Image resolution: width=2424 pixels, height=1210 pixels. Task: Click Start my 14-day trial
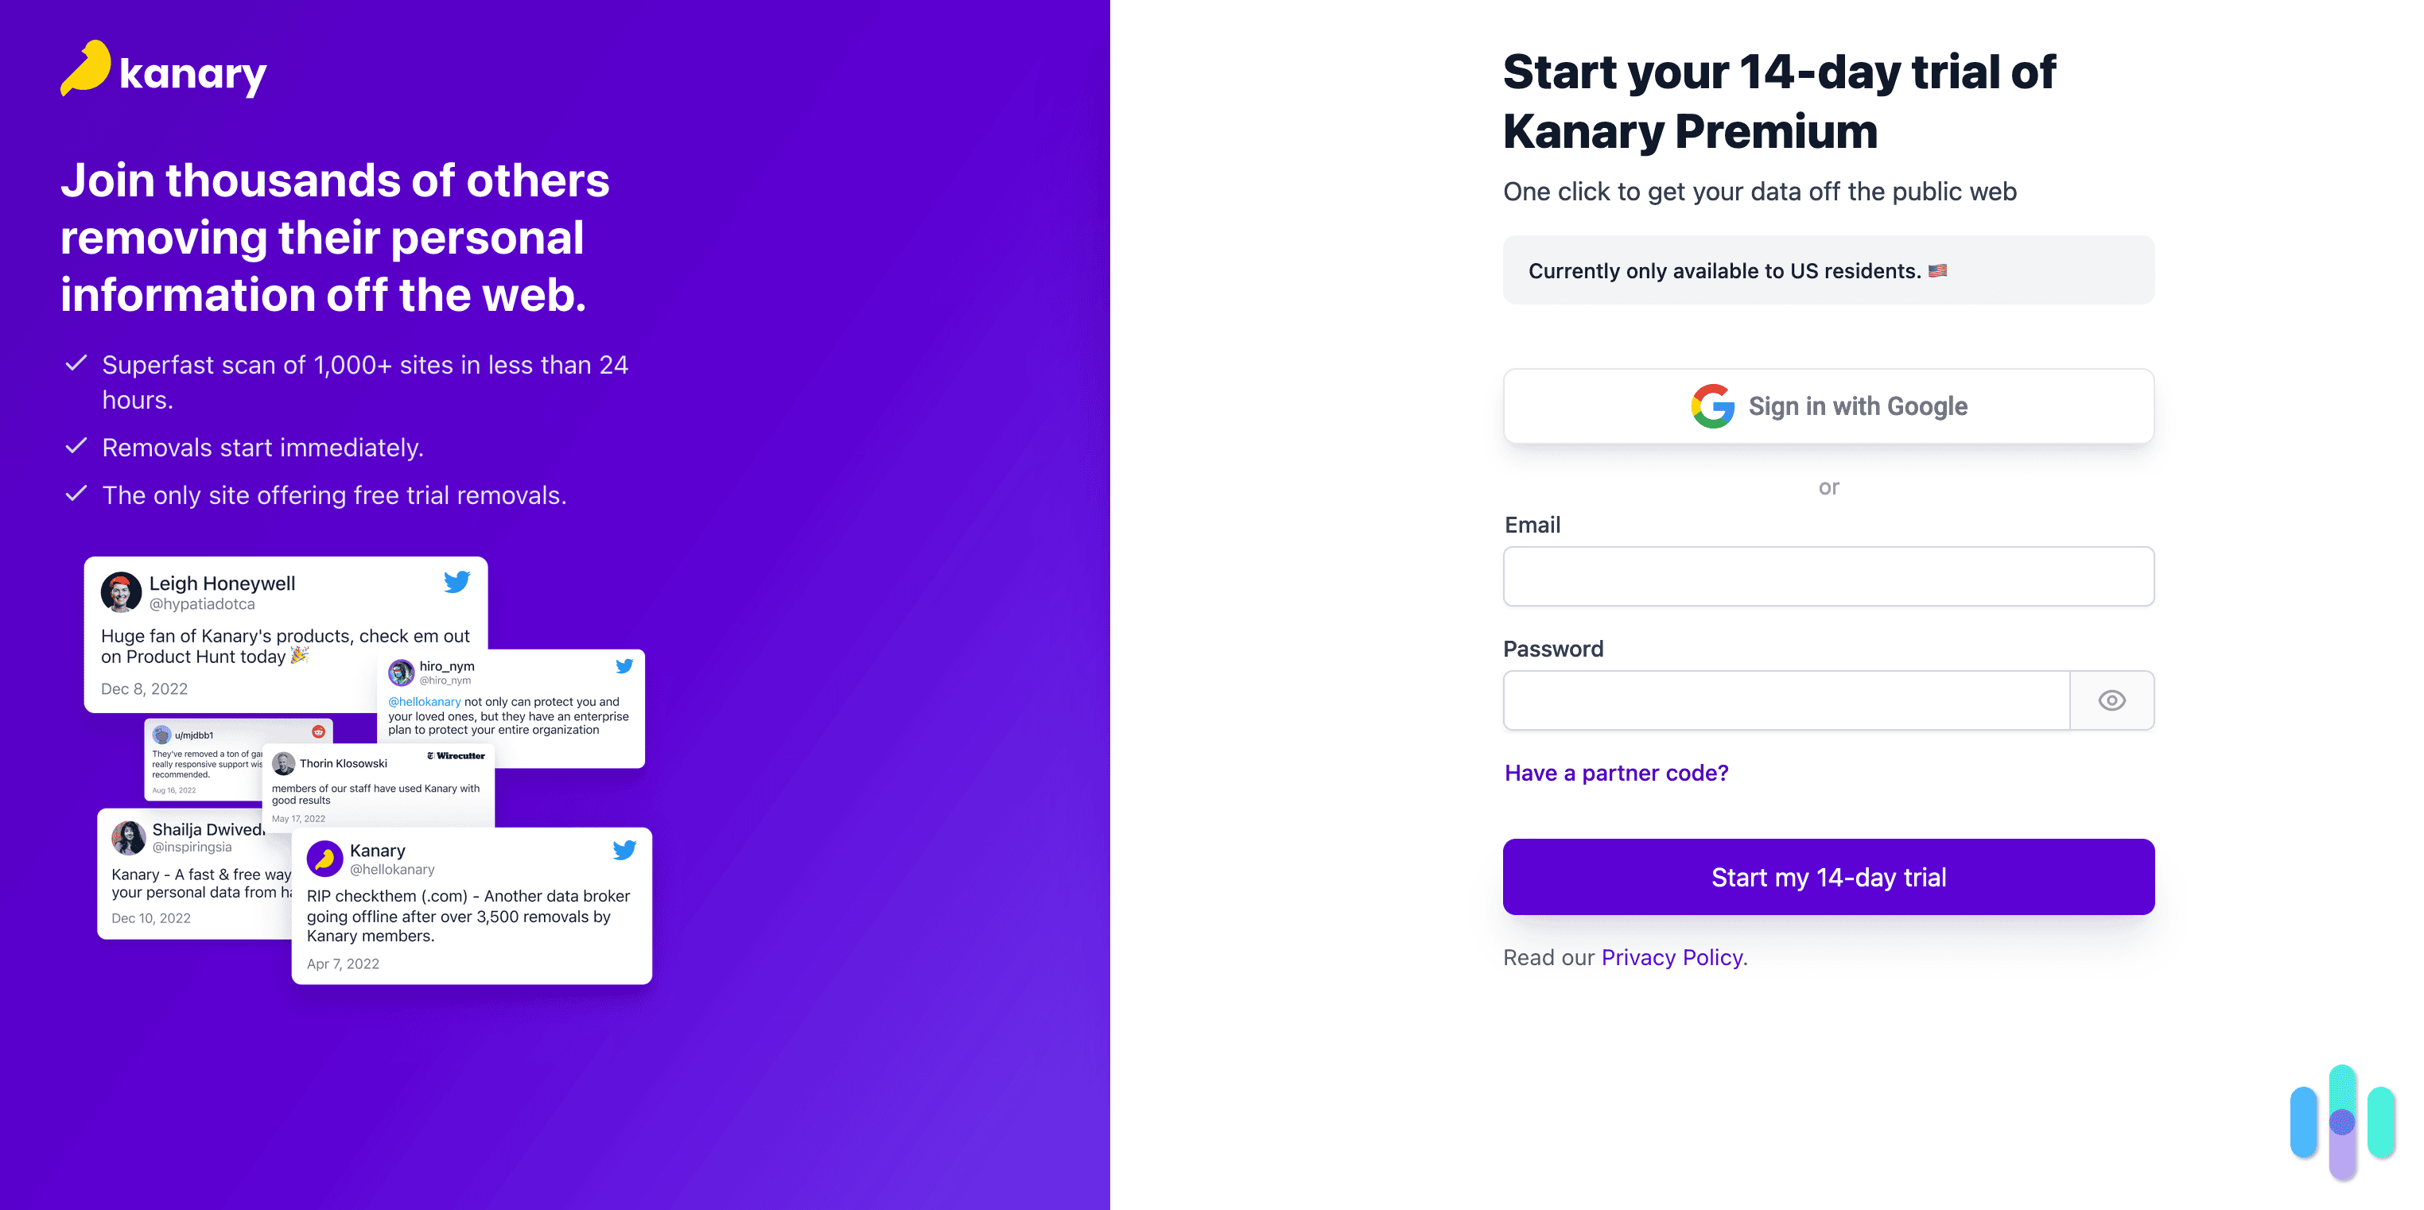(x=1828, y=876)
